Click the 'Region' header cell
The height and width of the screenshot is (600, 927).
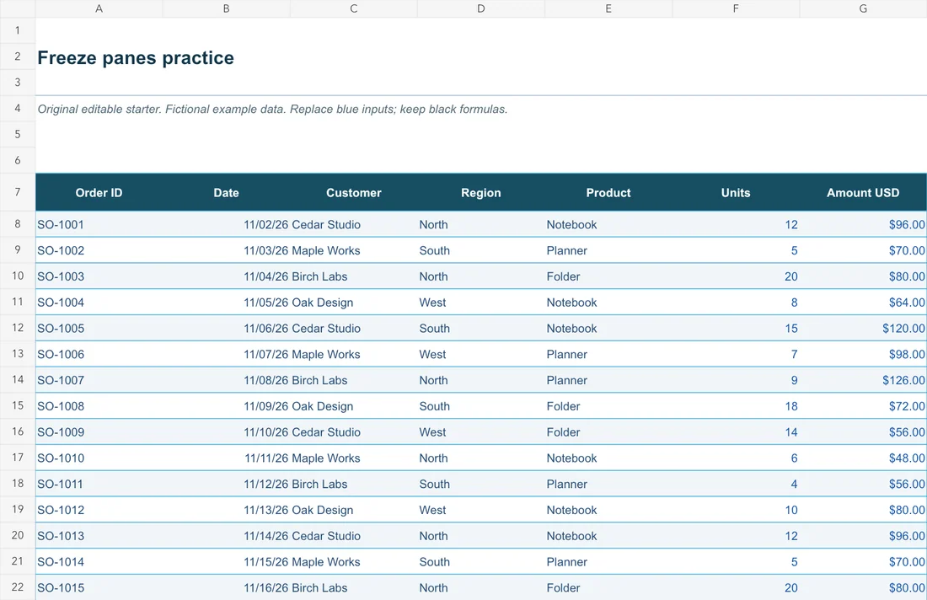[480, 193]
